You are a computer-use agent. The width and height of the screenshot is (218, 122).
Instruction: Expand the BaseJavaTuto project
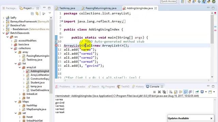point(4,25)
